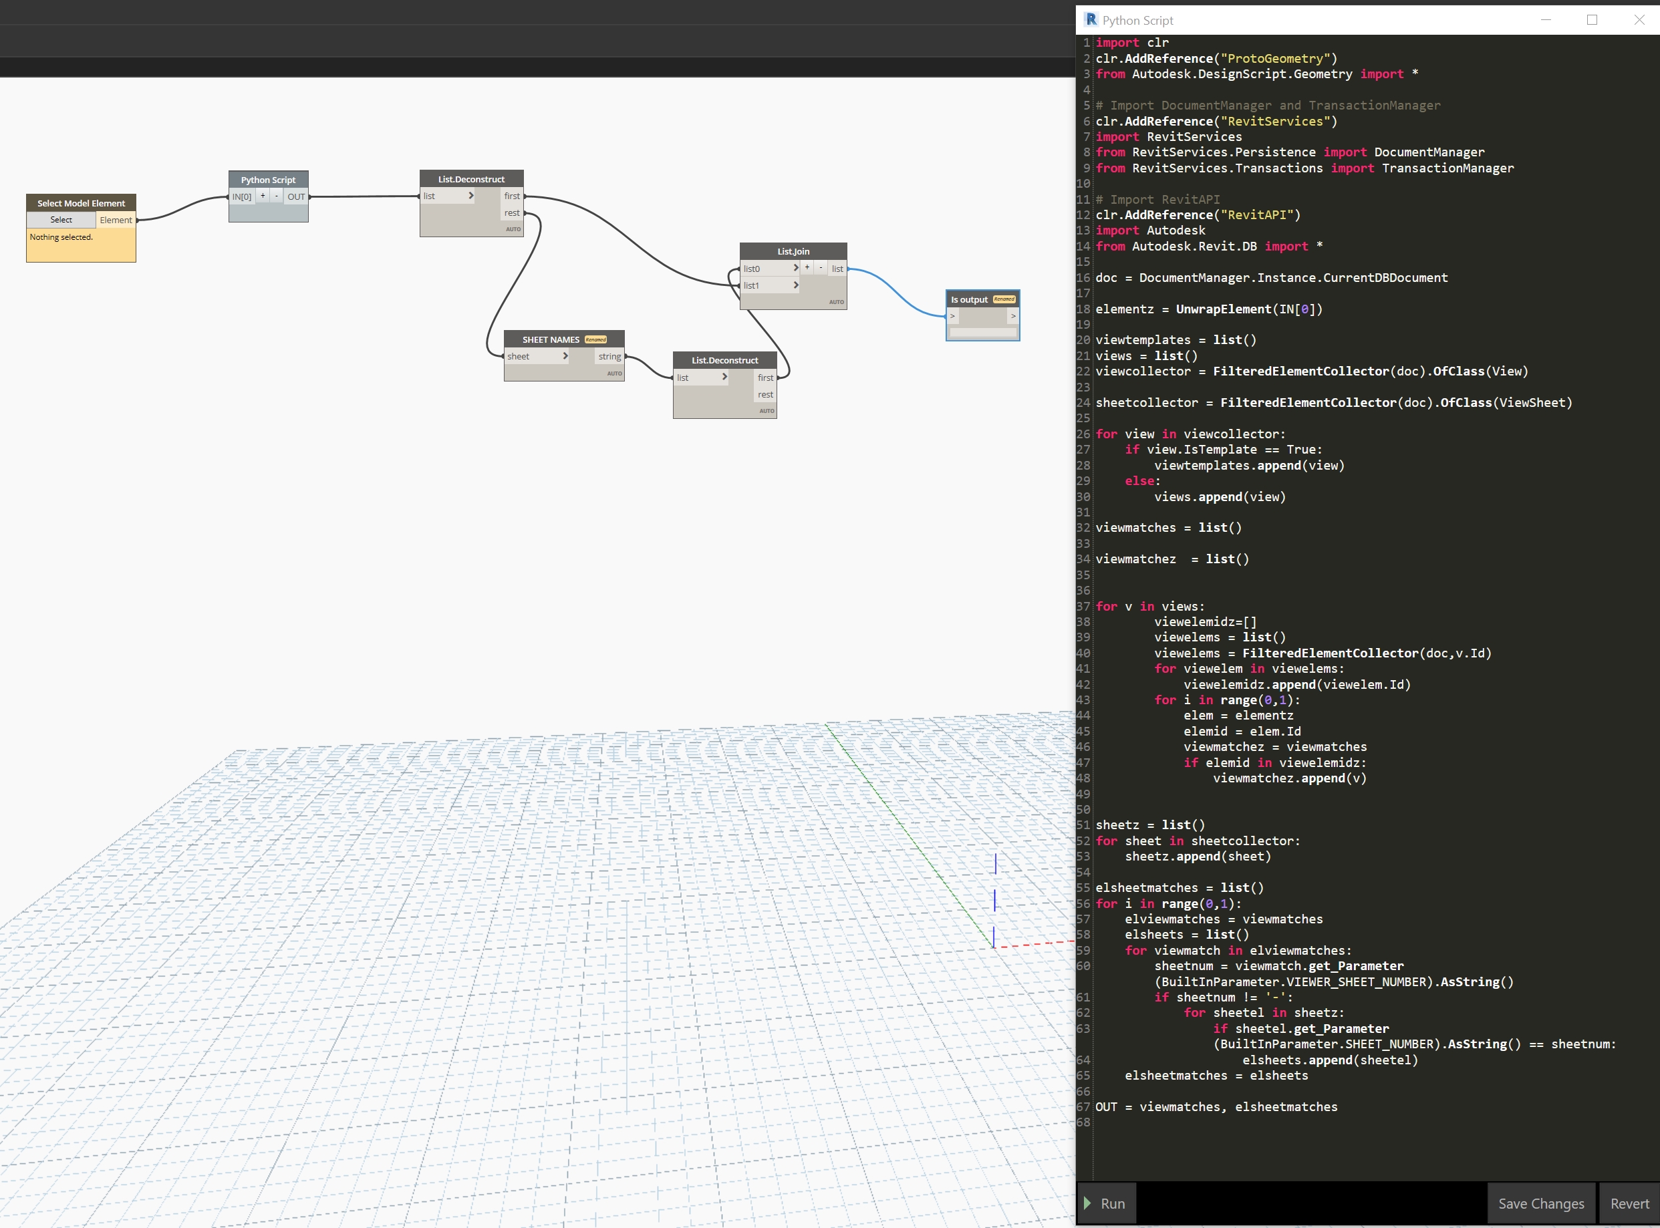Viewport: 1660px width, 1228px height.
Task: Click the second List.Deconstruct node icon
Action: (x=725, y=360)
